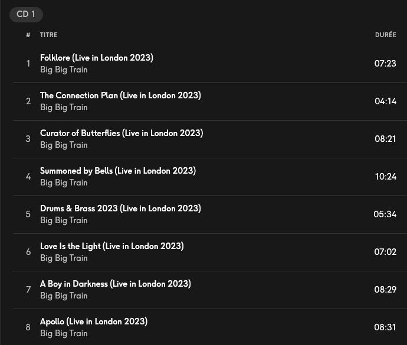Open Big Big Train artist under Folklore
Image resolution: width=407 pixels, height=345 pixels.
[x=64, y=69]
